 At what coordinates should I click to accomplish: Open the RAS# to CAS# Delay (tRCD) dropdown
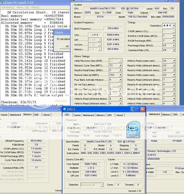pos(174,36)
